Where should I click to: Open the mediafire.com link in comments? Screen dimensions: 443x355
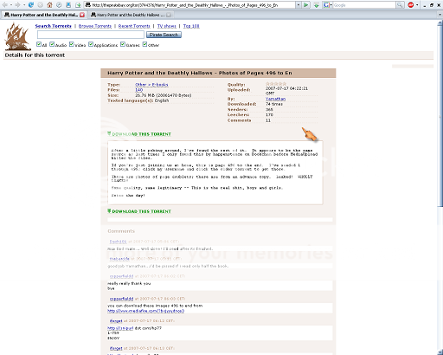[x=145, y=311]
